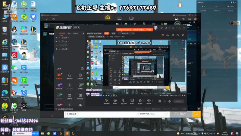Open the stream settings gear icon
This screenshot has height=136, width=241.
tap(170, 101)
